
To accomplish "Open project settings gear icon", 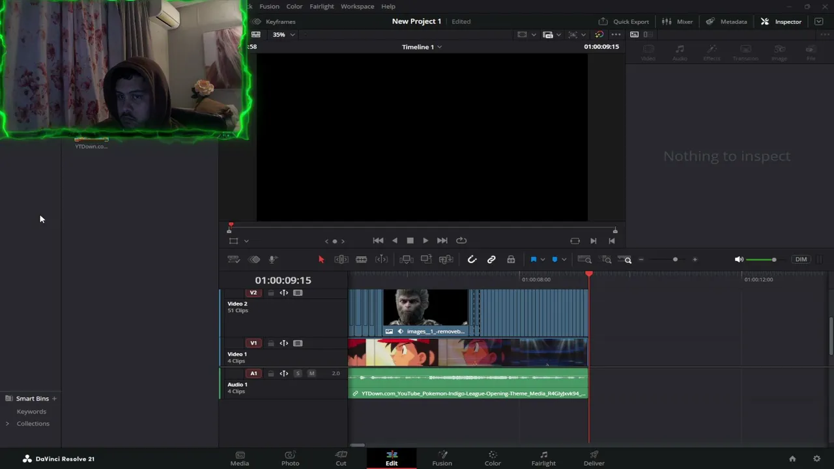I will pos(817,459).
